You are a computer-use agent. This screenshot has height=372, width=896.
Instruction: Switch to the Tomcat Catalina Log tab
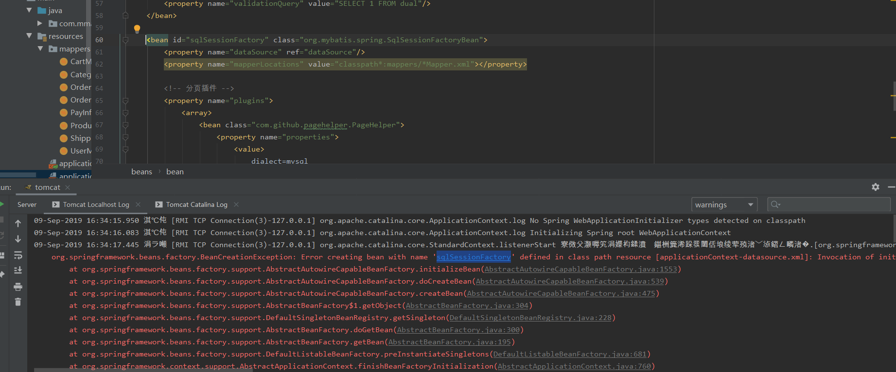point(196,204)
